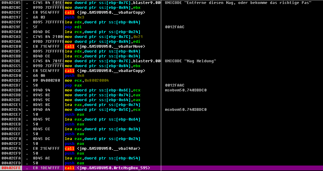This screenshot has height=171, width=323.
Task: Click lea eax,[ebp-0x24] at 00402CF0
Action: coord(102,139)
